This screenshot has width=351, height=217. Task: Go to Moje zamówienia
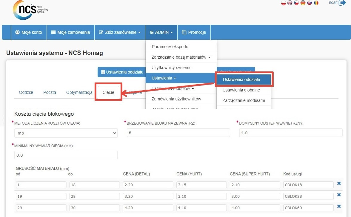pyautogui.click(x=70, y=32)
